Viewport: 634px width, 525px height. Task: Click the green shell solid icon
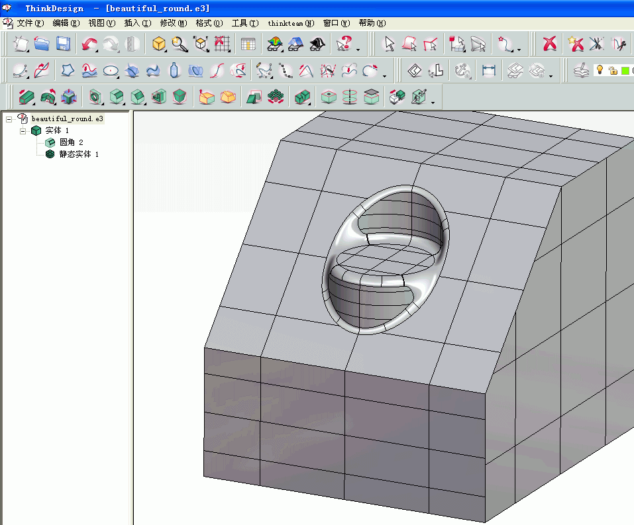[x=159, y=97]
